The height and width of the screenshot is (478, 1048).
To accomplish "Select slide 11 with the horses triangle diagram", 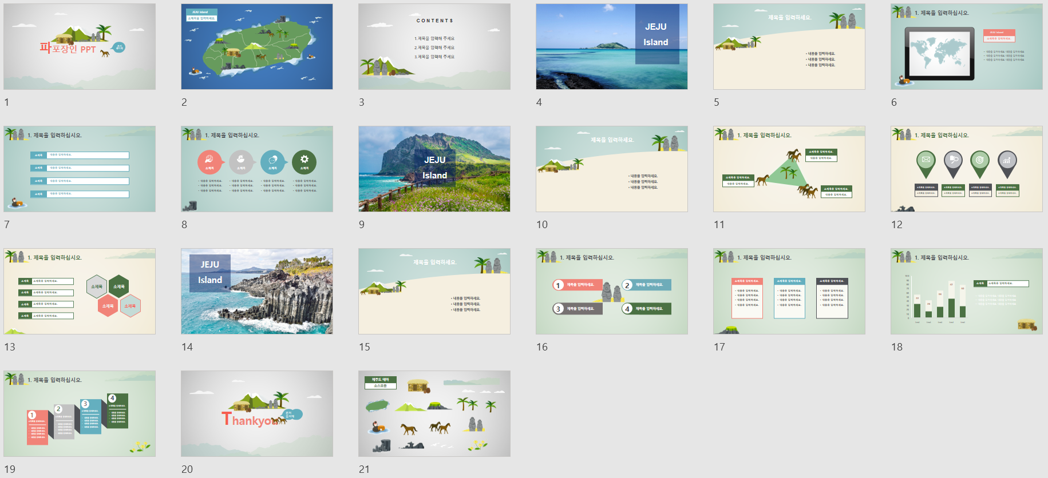I will [x=789, y=169].
